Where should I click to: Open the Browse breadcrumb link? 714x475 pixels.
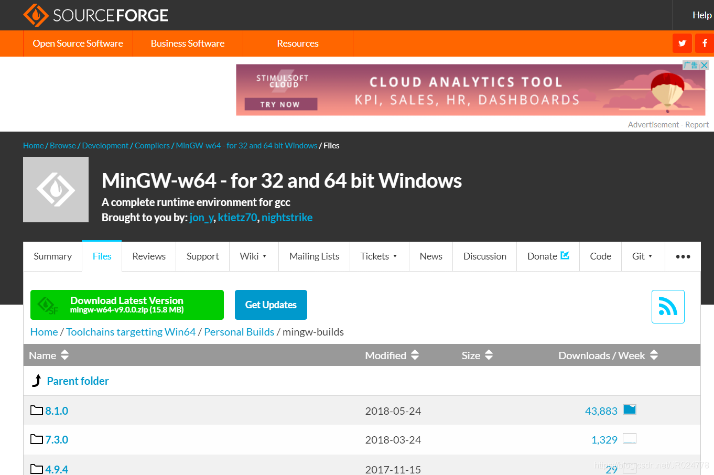(63, 146)
